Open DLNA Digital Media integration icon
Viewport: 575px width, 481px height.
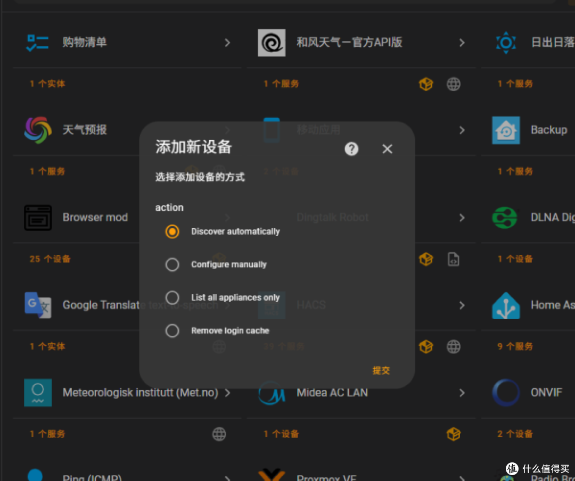(505, 218)
